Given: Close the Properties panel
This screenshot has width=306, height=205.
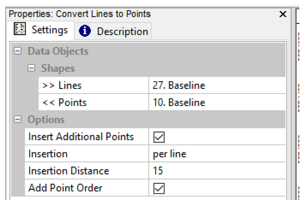Looking at the screenshot, I should (283, 15).
